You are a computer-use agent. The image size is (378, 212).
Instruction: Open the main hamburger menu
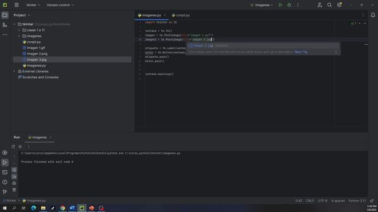pyautogui.click(x=17, y=5)
